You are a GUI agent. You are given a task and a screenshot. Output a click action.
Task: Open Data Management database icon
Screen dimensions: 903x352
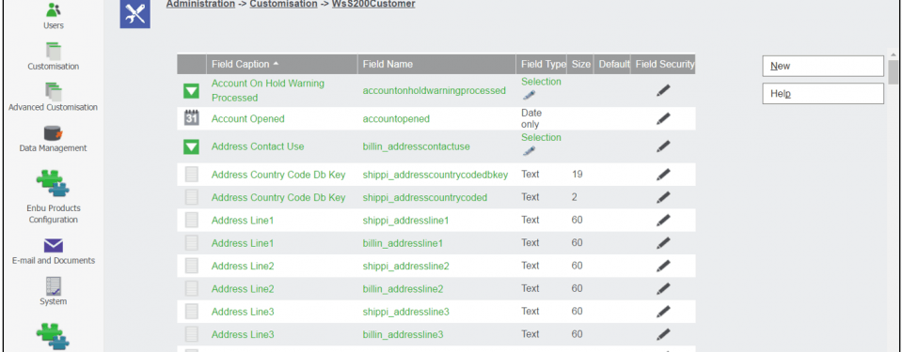53,133
